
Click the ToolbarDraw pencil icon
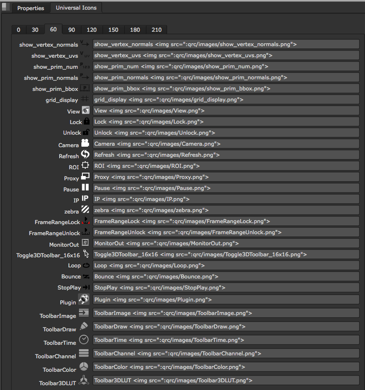click(84, 326)
